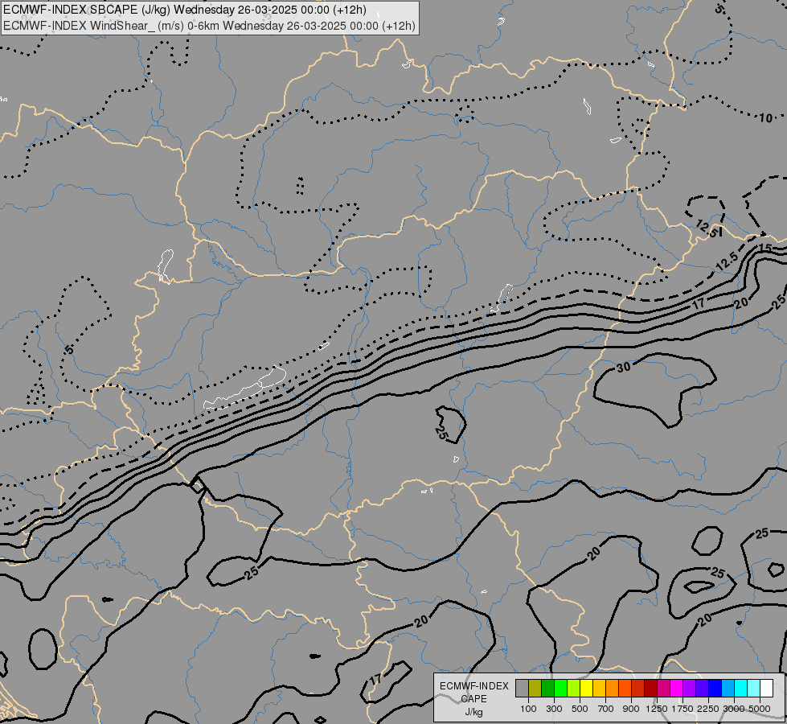The image size is (787, 724).
Task: Click the 100 tick label in legend
Action: [528, 709]
